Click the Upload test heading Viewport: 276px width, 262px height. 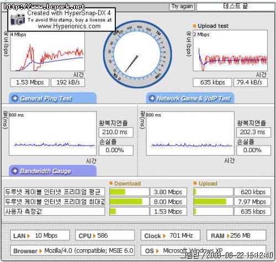(x=213, y=26)
